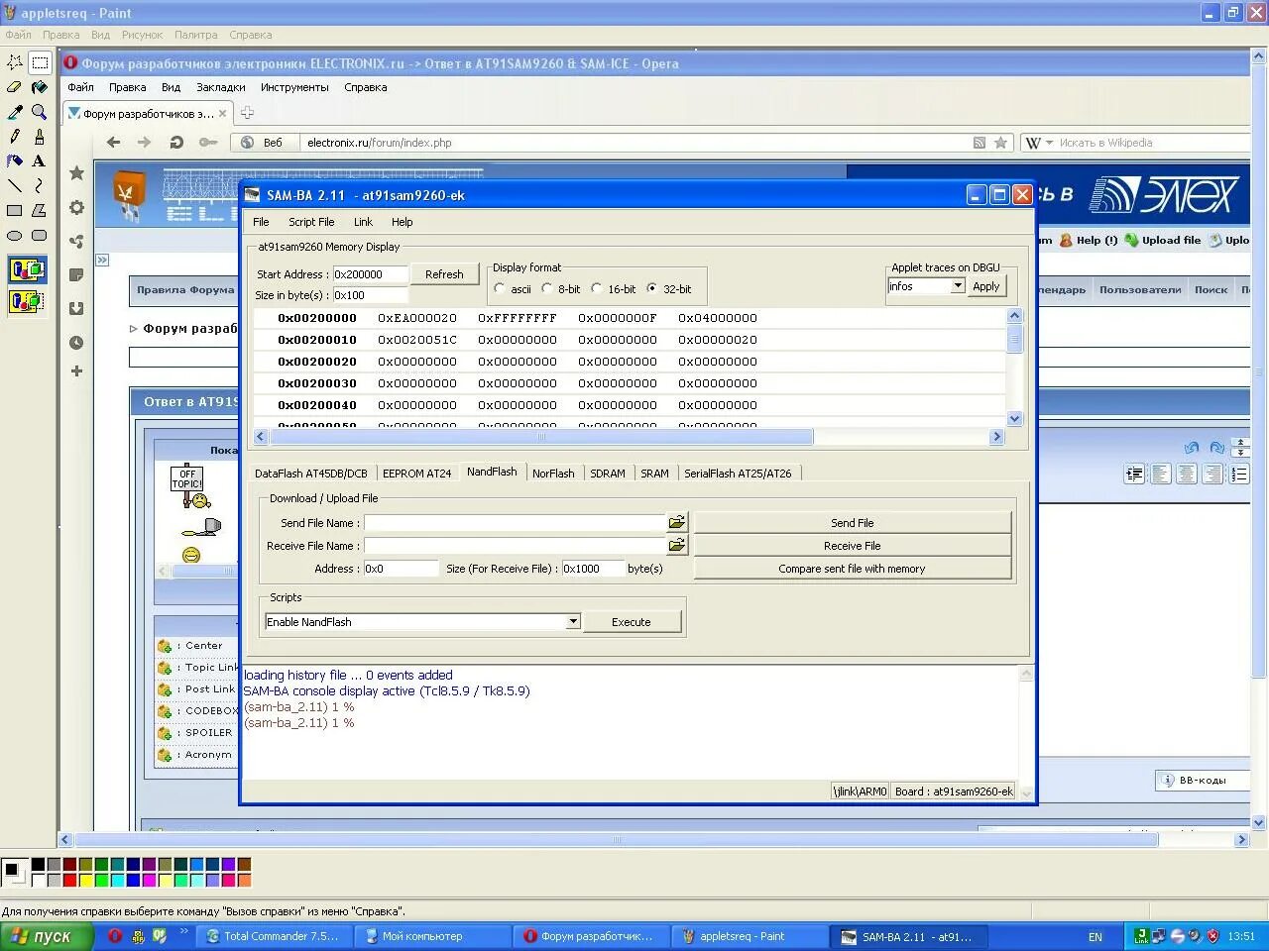Switch to the SerialFlash AT25/AT26 tab
This screenshot has height=951, width=1269.
tap(738, 474)
